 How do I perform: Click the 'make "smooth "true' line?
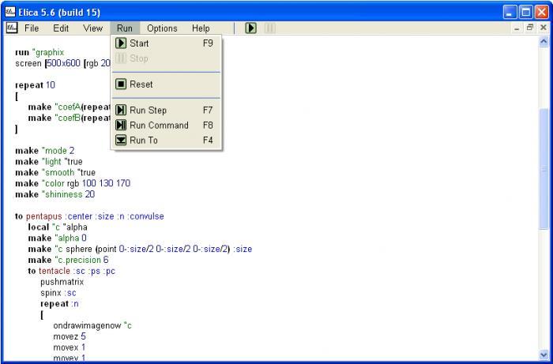pyautogui.click(x=55, y=173)
